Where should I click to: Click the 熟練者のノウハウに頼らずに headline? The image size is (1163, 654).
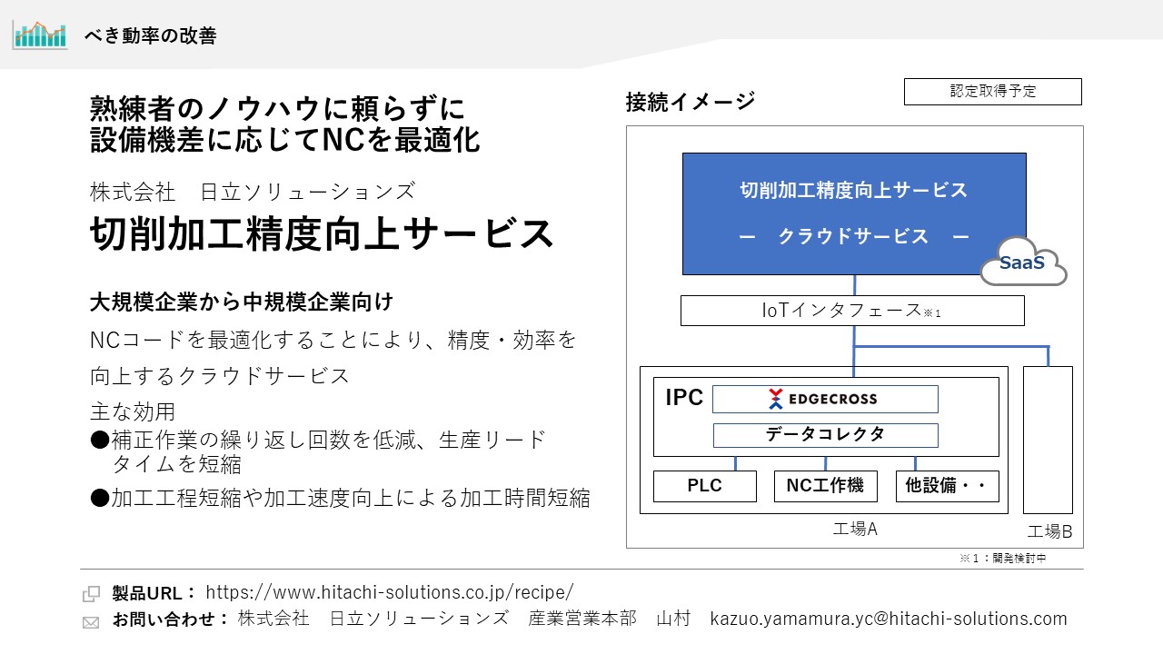point(277,110)
